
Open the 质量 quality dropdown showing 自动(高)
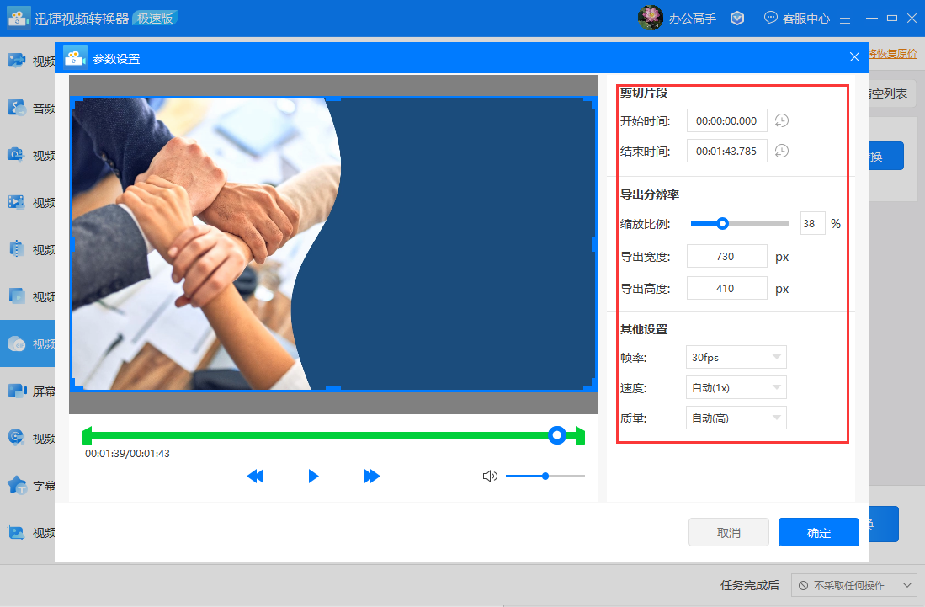736,417
